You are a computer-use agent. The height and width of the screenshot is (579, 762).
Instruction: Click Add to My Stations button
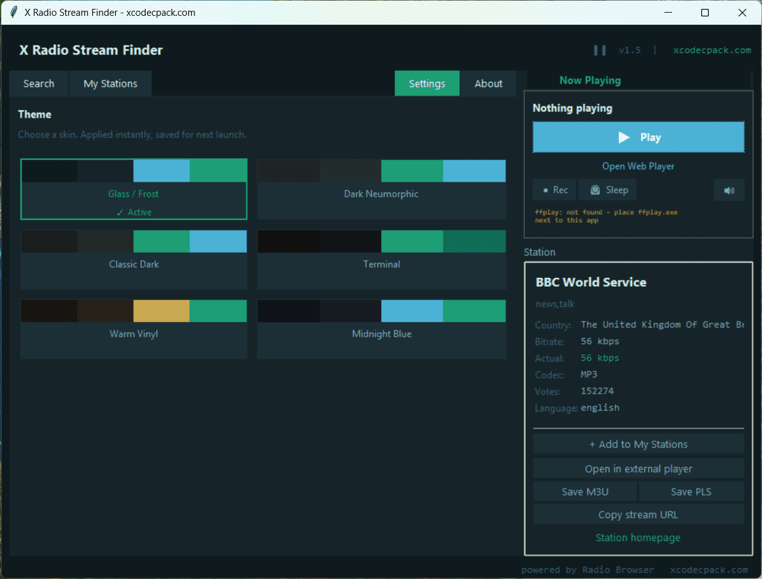638,444
